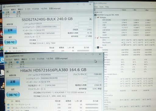Collapse the Voltages tree node
Image resolution: width=156 pixels, height=111 pixels.
coord(95,18)
